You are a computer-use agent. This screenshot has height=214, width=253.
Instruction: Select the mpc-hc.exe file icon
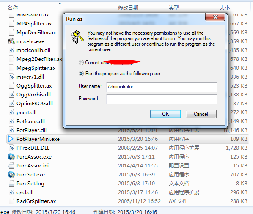[x=11, y=41]
